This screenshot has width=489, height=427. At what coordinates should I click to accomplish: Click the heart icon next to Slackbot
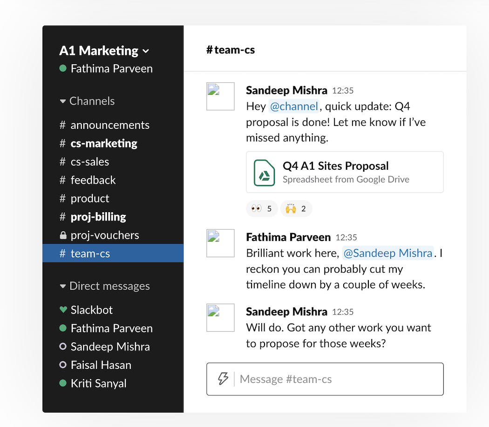click(63, 309)
